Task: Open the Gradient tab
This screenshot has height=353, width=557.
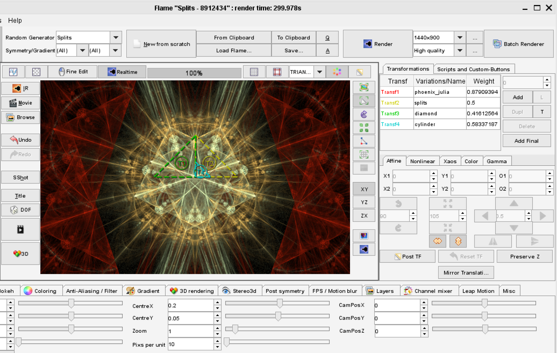Action: pos(144,291)
